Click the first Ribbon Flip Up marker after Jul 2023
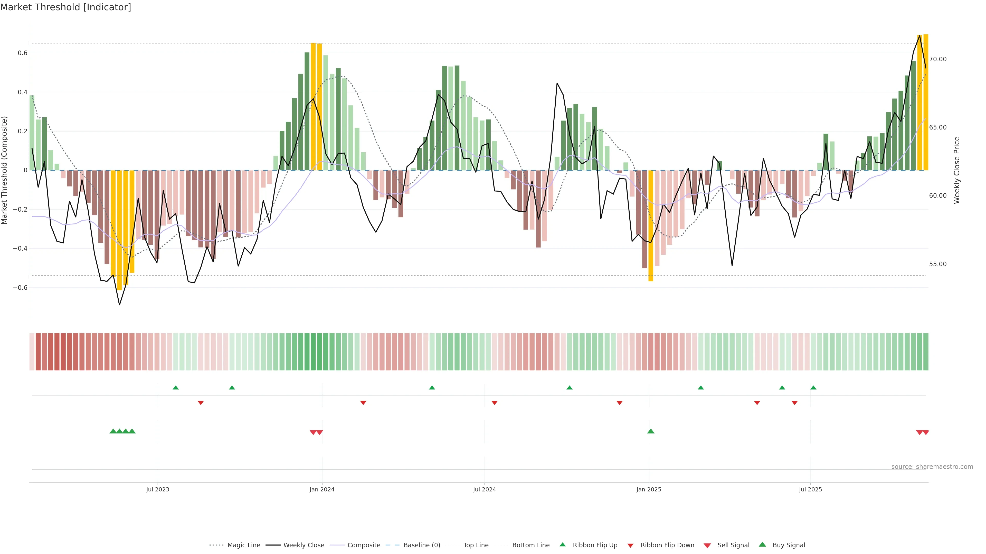 point(176,388)
